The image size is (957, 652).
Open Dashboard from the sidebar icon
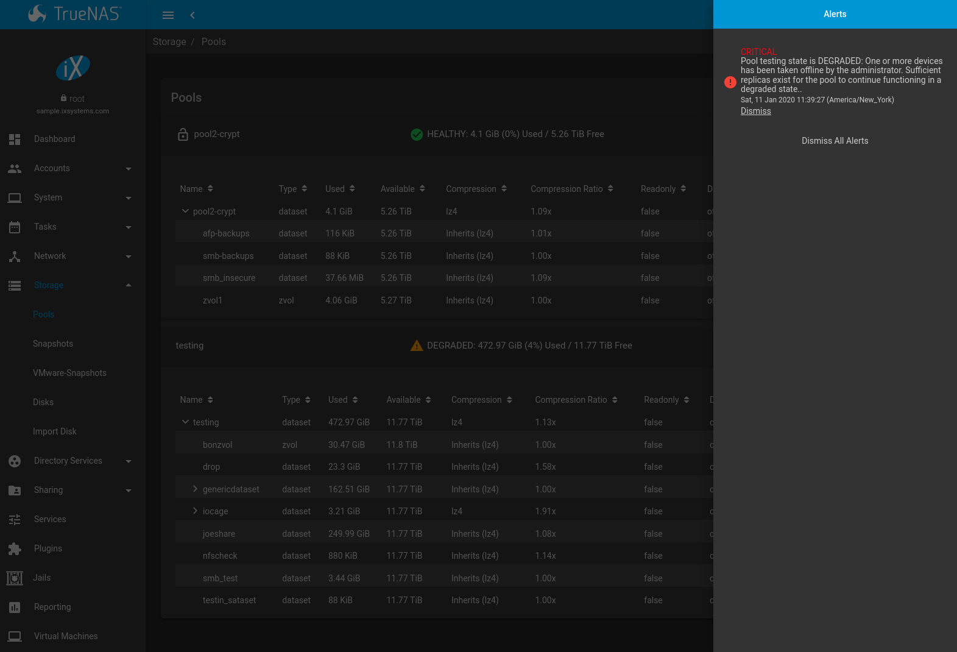(15, 139)
